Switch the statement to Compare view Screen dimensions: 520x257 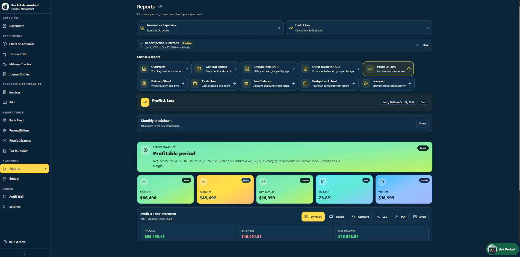[x=360, y=217]
